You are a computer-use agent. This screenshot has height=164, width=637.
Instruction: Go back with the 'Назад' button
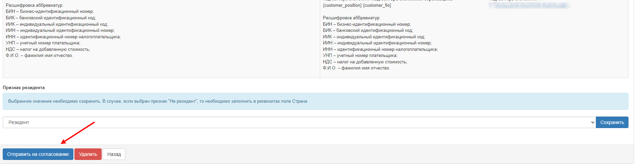click(114, 154)
